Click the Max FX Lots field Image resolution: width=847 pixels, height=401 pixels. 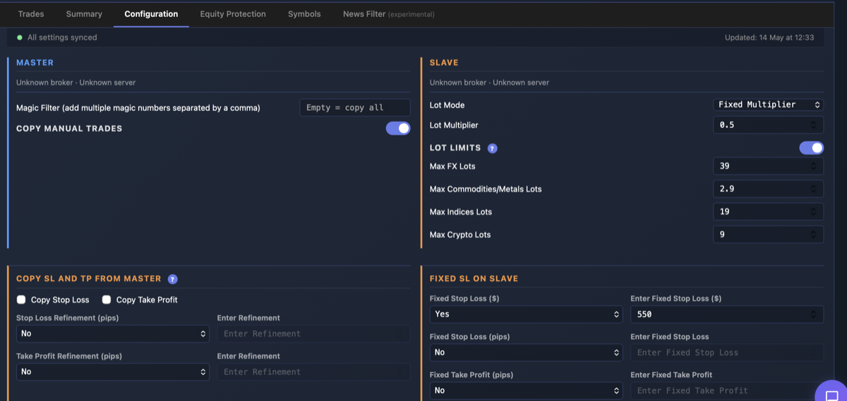tap(768, 167)
